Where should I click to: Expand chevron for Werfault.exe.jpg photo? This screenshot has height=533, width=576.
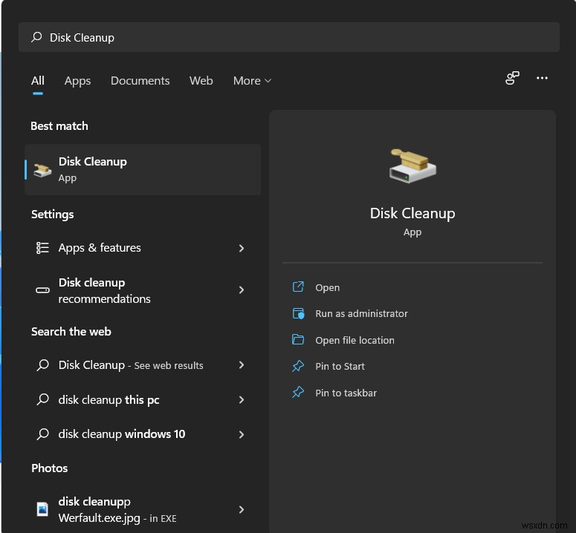point(242,509)
